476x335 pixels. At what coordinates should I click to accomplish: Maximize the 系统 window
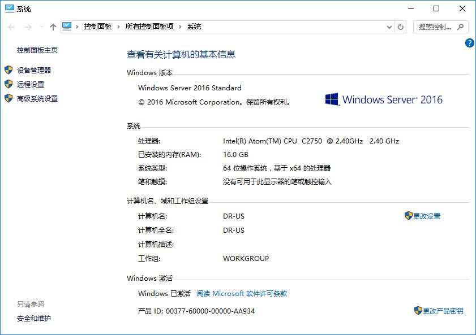click(x=436, y=8)
